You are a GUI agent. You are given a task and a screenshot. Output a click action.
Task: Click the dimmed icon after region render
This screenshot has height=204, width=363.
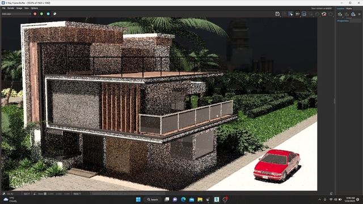311,14
